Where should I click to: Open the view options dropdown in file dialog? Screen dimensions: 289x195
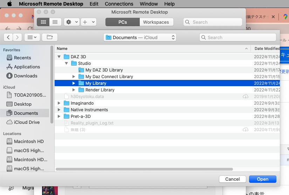coord(32,37)
